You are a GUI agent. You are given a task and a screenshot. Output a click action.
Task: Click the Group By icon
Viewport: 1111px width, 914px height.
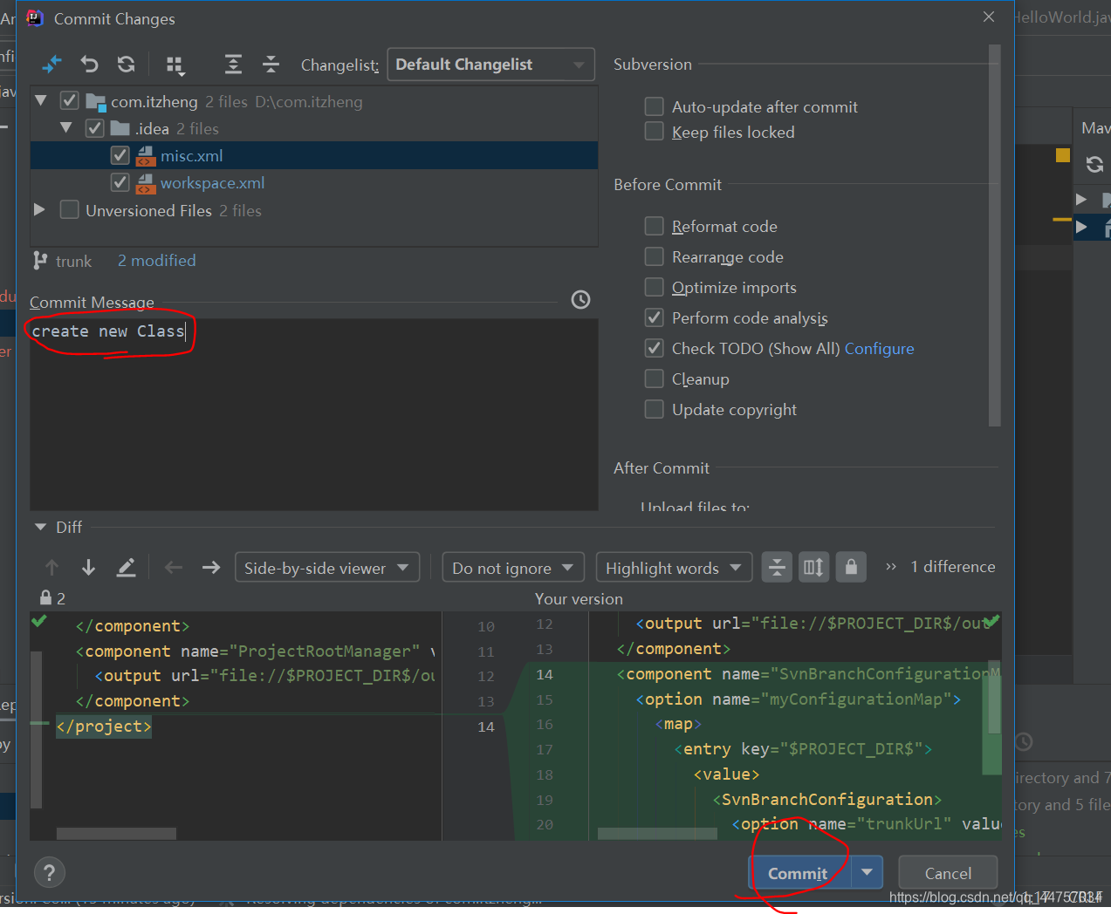click(x=175, y=65)
